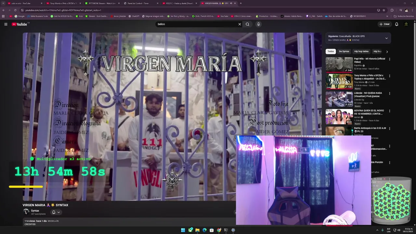Open Microsoft Edge from the taskbar
Screen dimensions: 416x234
point(204,230)
